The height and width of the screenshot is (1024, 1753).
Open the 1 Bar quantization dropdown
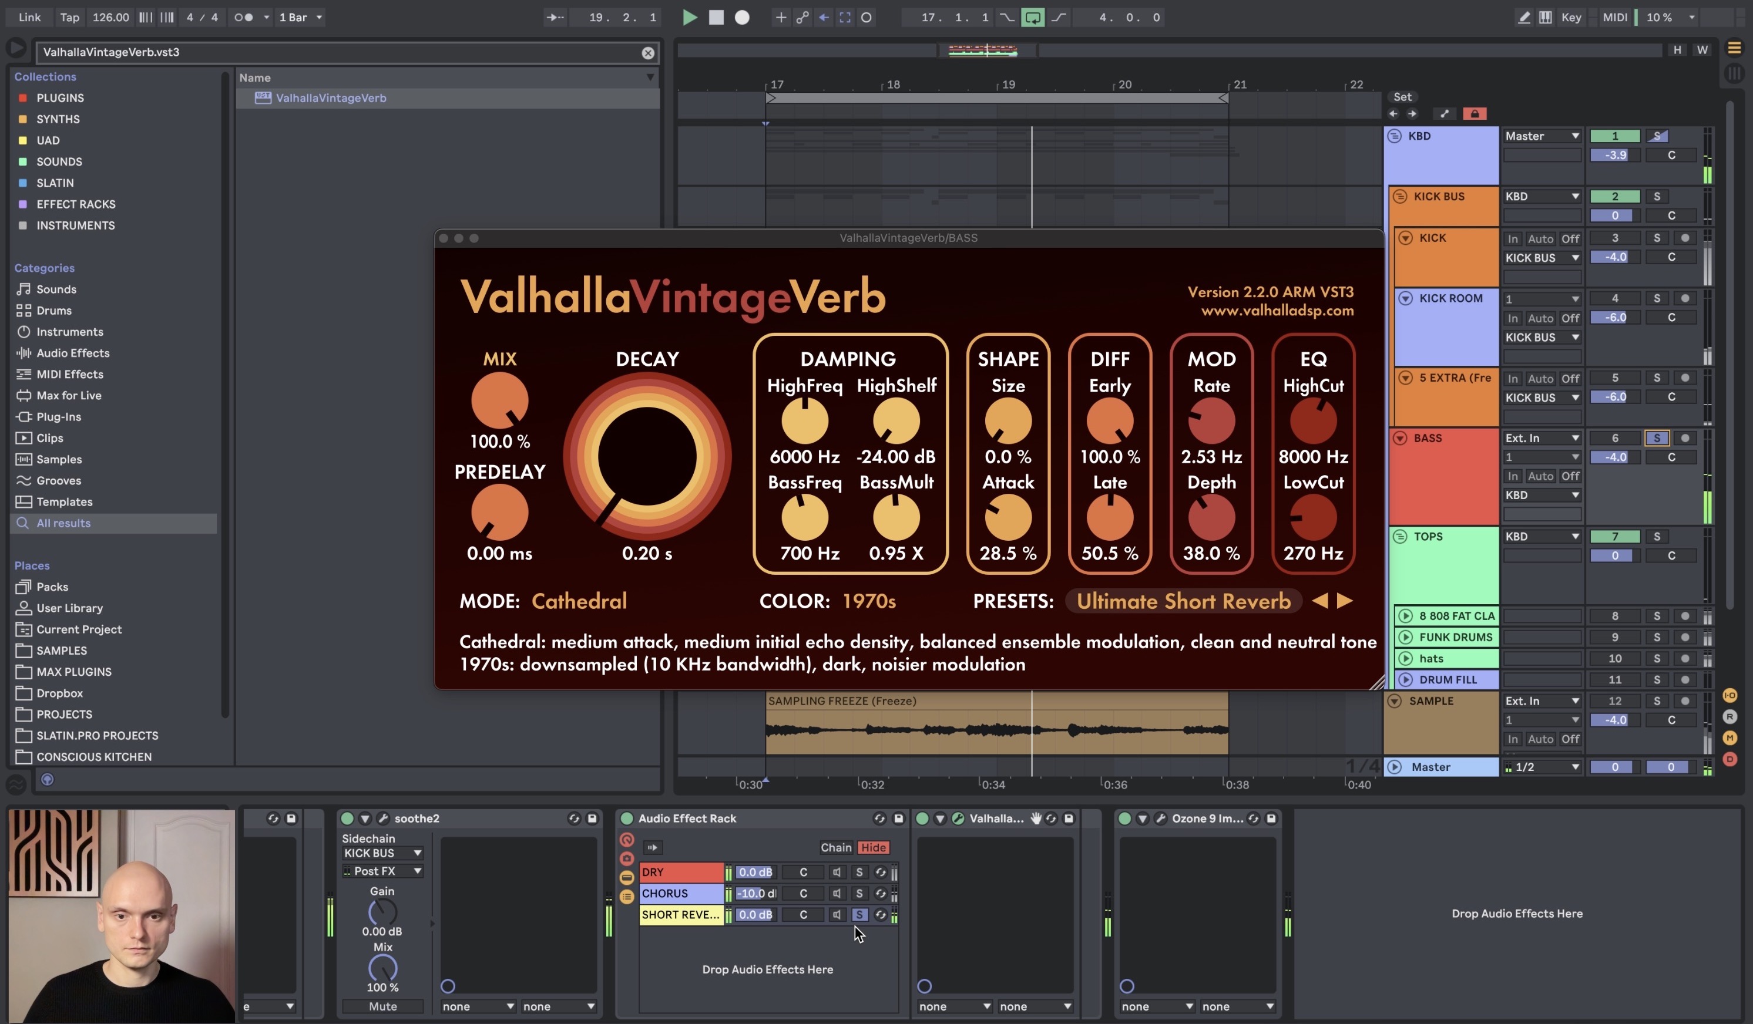coord(301,18)
